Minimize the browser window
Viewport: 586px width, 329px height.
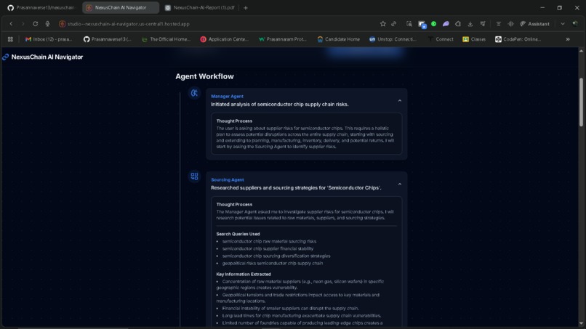pyautogui.click(x=542, y=7)
